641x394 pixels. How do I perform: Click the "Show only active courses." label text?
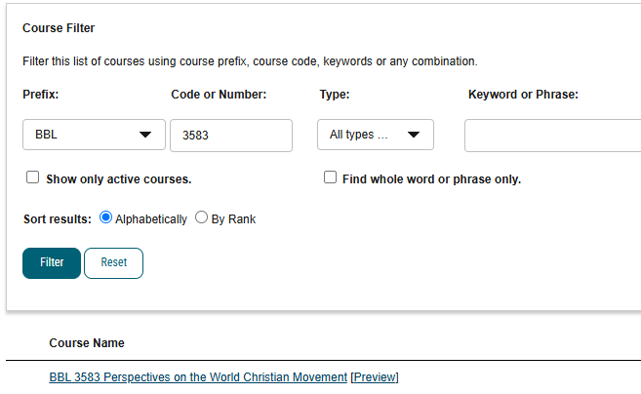click(x=119, y=179)
